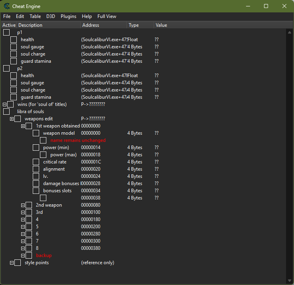Switch to Full View

click(107, 16)
